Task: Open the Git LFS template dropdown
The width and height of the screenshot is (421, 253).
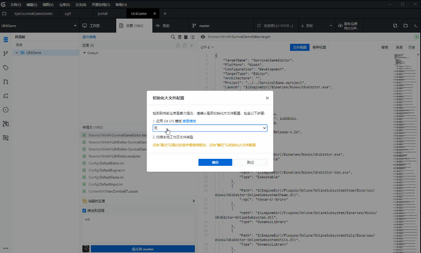Action: (210, 128)
